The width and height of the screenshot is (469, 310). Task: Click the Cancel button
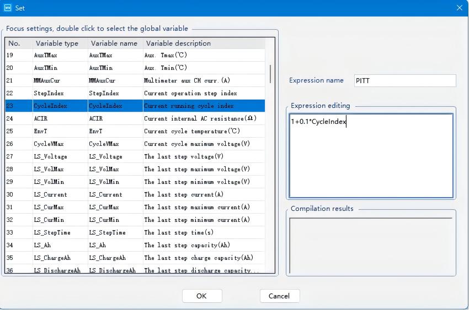[x=279, y=296]
